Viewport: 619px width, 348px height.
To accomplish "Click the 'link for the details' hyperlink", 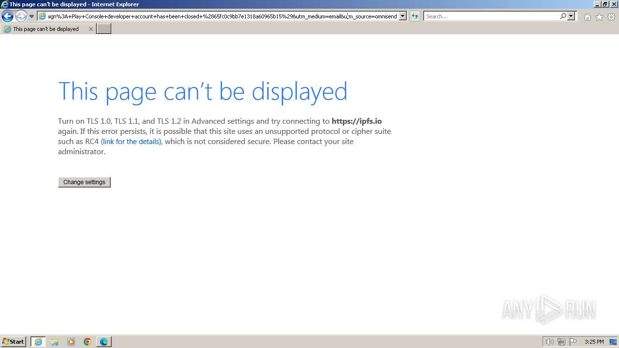I will pyautogui.click(x=131, y=142).
